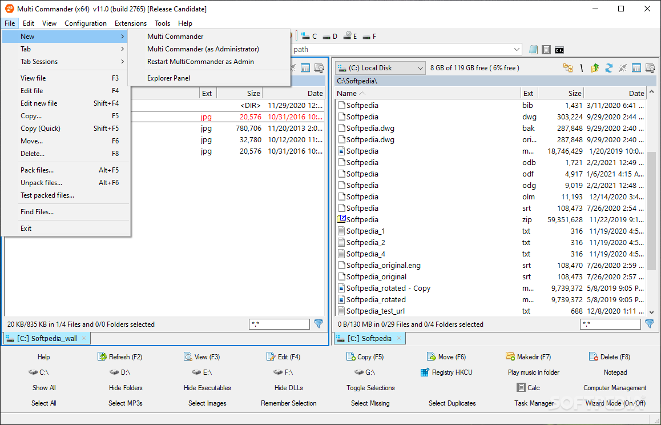661x425 pixels.
Task: Close the right panel Softpedia tab
Action: pyautogui.click(x=398, y=338)
